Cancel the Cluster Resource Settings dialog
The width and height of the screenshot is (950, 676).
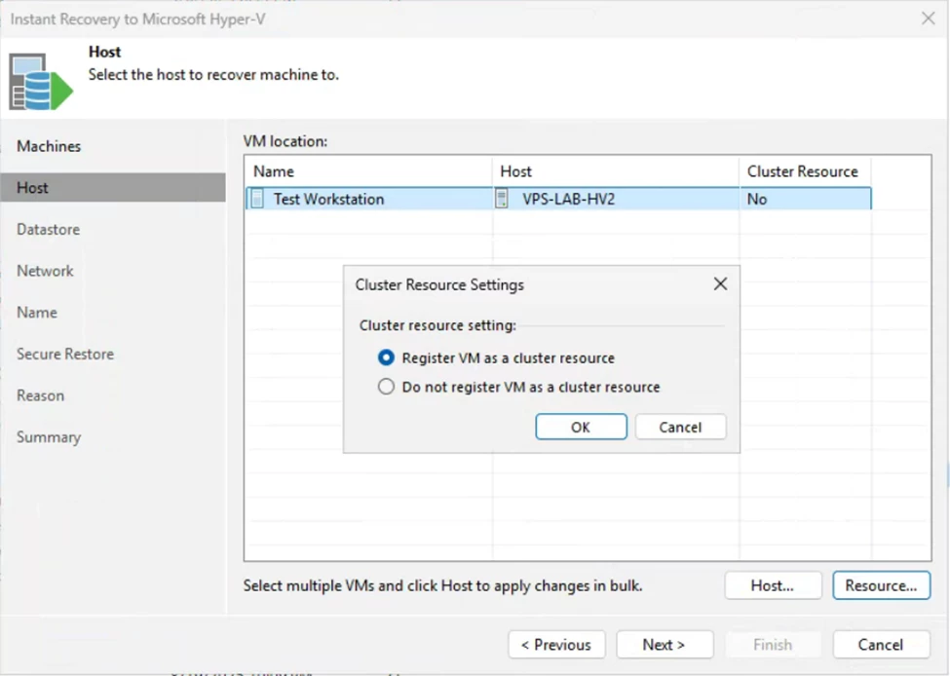click(x=680, y=427)
